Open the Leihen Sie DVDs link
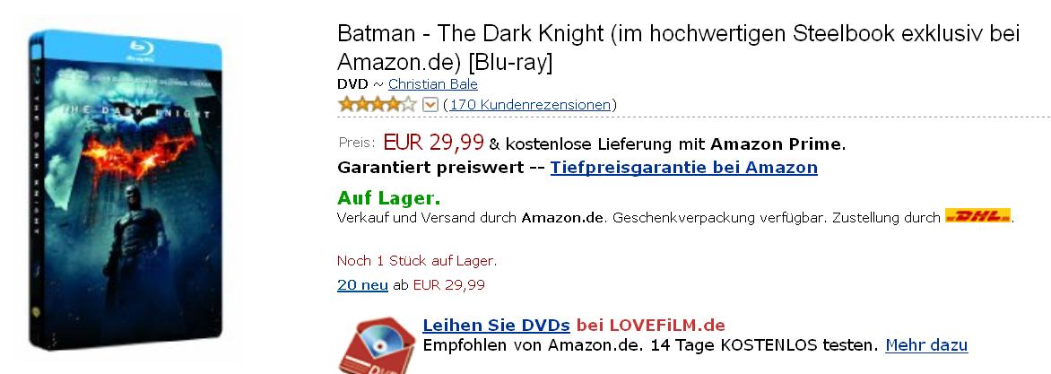1051x374 pixels. 496,326
